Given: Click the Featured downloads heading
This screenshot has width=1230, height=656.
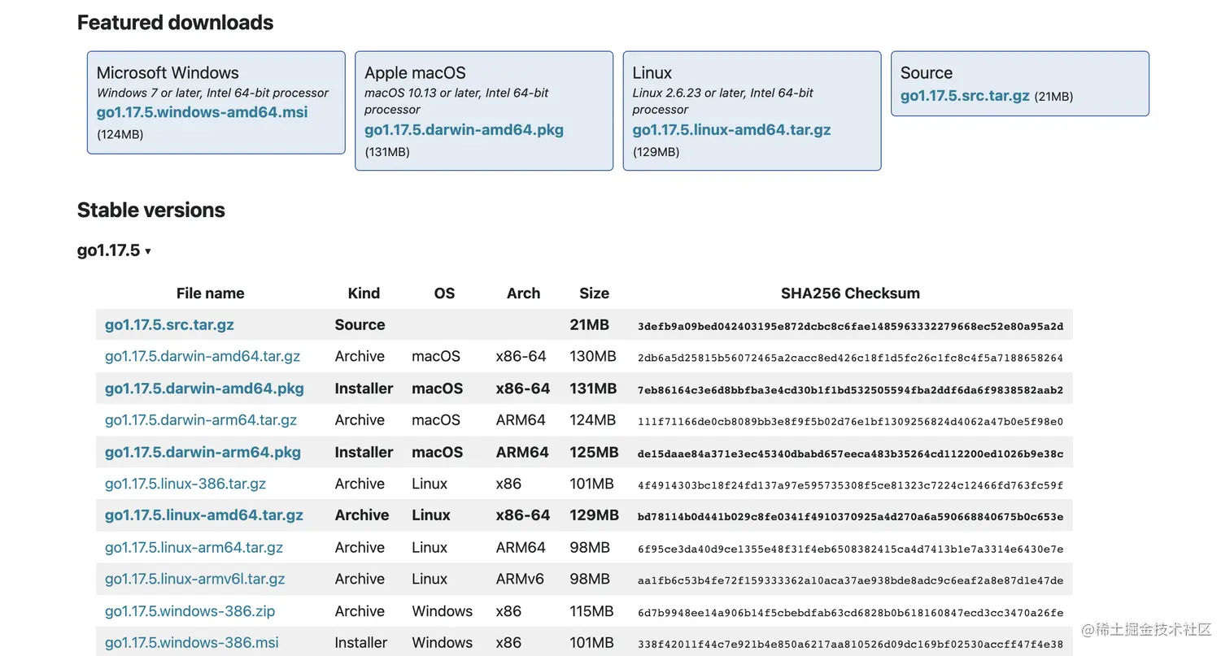Looking at the screenshot, I should [175, 23].
